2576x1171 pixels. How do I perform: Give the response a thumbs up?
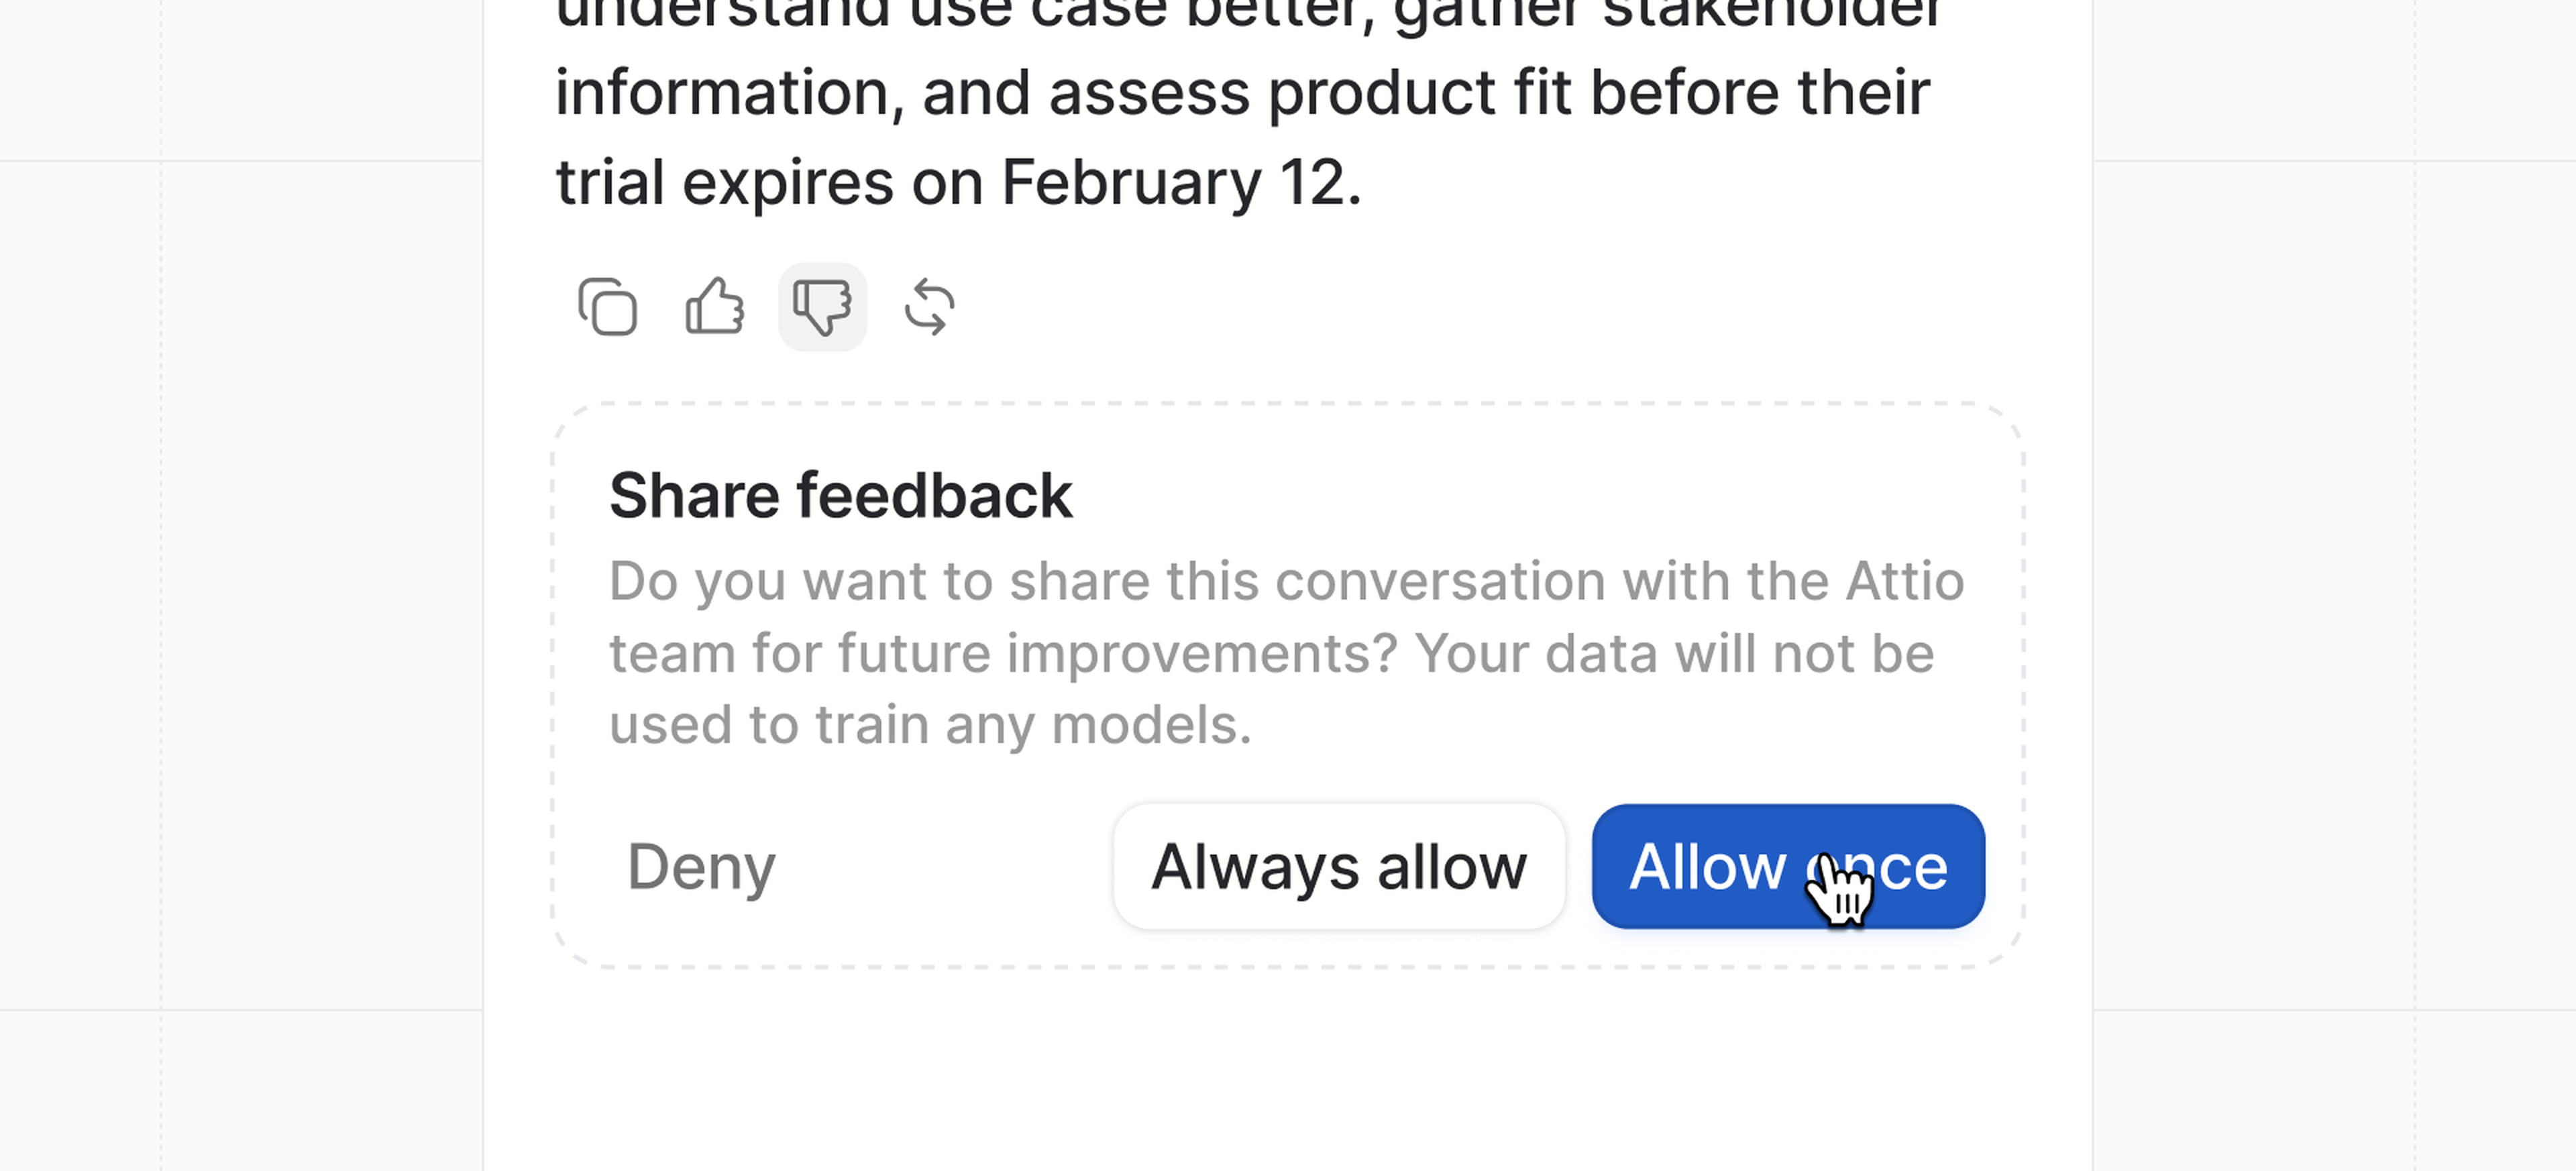(715, 306)
